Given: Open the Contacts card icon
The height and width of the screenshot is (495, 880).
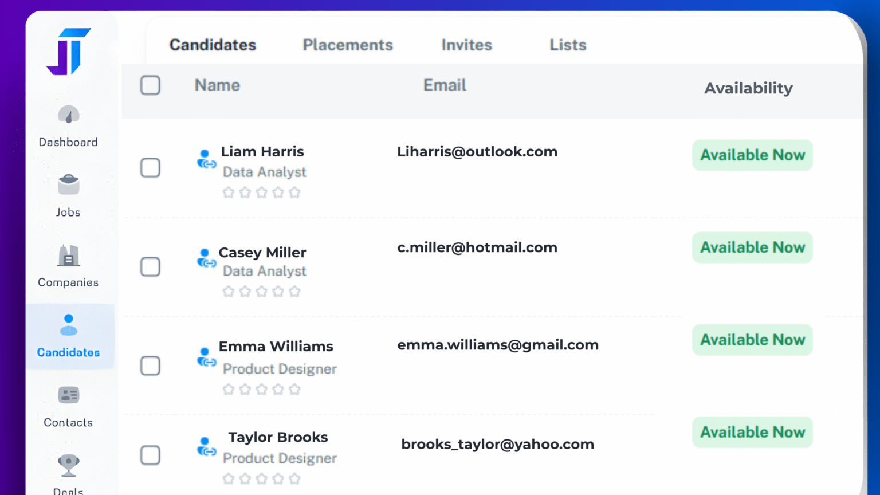Looking at the screenshot, I should click(x=69, y=395).
